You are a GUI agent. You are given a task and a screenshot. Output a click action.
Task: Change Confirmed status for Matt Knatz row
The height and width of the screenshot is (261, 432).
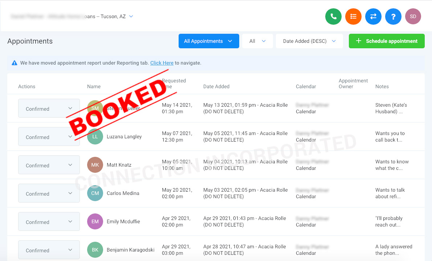pos(49,165)
